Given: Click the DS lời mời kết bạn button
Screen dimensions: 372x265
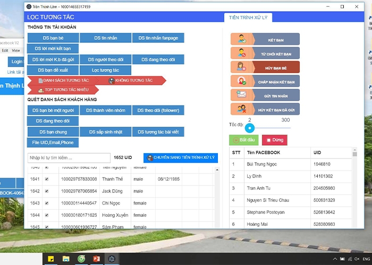Looking at the screenshot, I should point(53,49).
